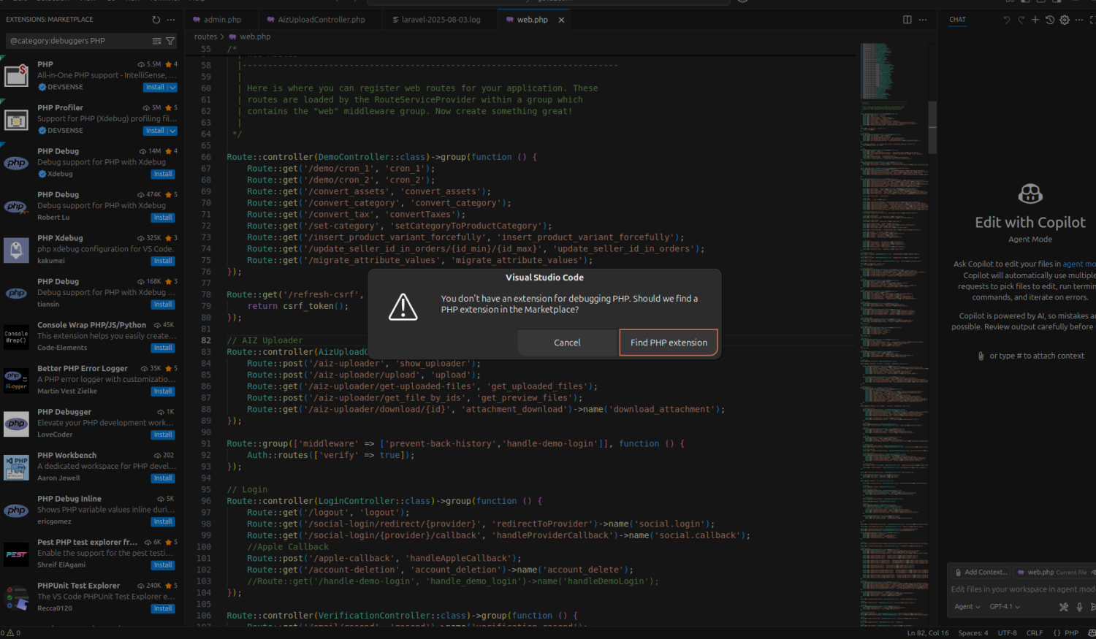The image size is (1096, 639).
Task: Start voice chat with microphone icon
Action: pyautogui.click(x=1079, y=607)
